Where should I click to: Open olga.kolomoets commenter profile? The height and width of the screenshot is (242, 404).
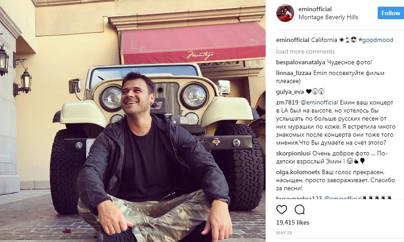pos(298,172)
